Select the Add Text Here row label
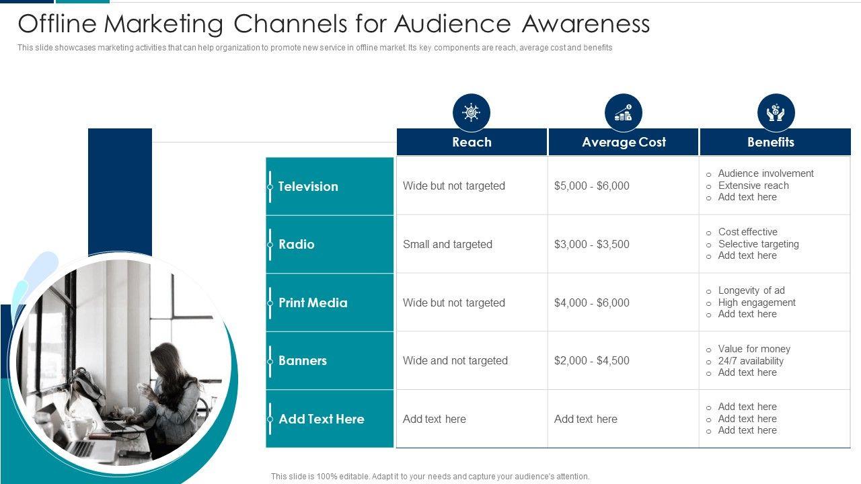The height and width of the screenshot is (484, 861). (330, 419)
